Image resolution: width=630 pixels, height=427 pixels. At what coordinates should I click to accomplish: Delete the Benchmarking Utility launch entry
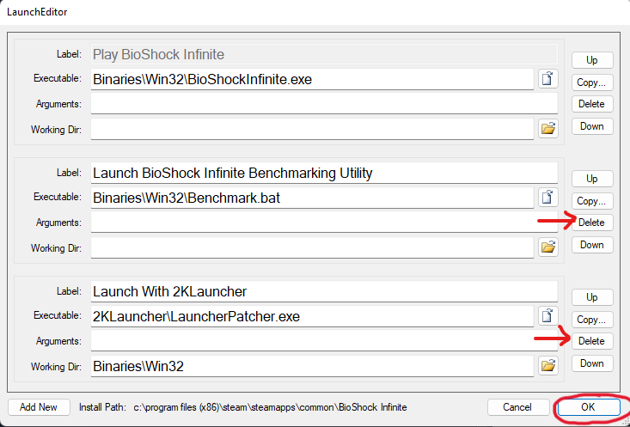(x=591, y=223)
